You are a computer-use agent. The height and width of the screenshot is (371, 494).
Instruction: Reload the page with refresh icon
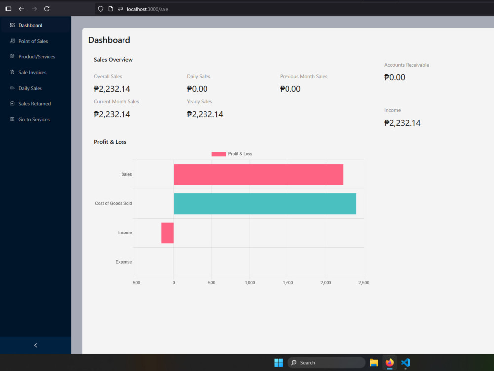coord(47,9)
